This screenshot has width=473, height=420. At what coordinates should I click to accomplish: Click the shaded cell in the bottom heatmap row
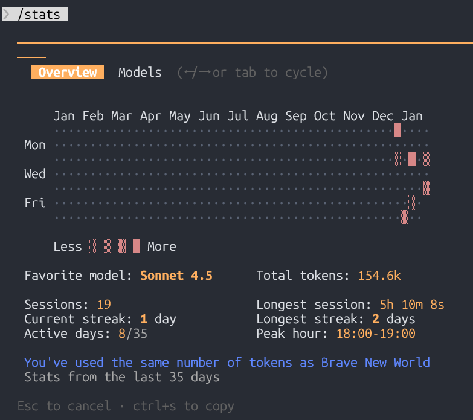coord(405,217)
